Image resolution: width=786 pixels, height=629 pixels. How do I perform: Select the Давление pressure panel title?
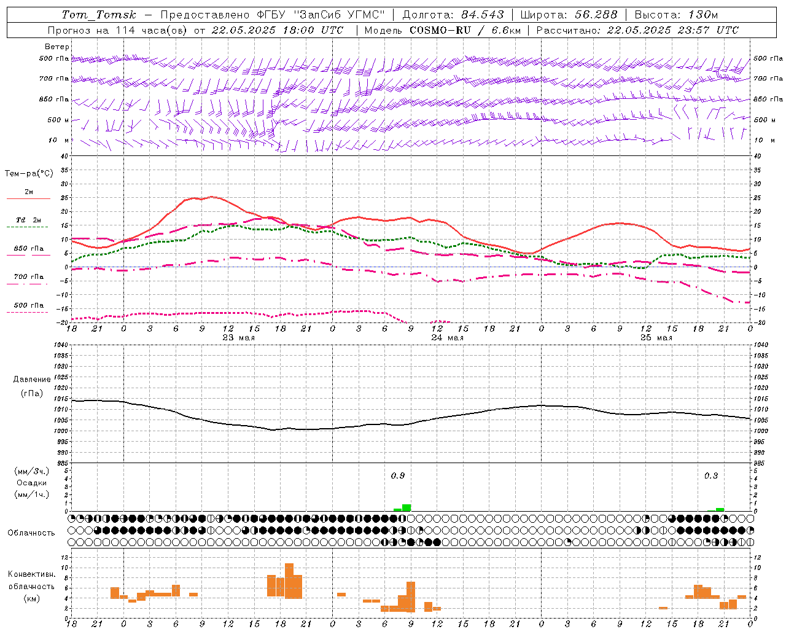(32, 380)
